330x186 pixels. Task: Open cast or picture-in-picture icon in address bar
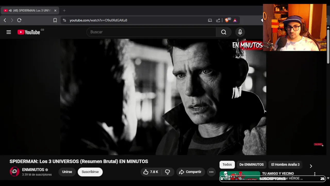(x=210, y=20)
